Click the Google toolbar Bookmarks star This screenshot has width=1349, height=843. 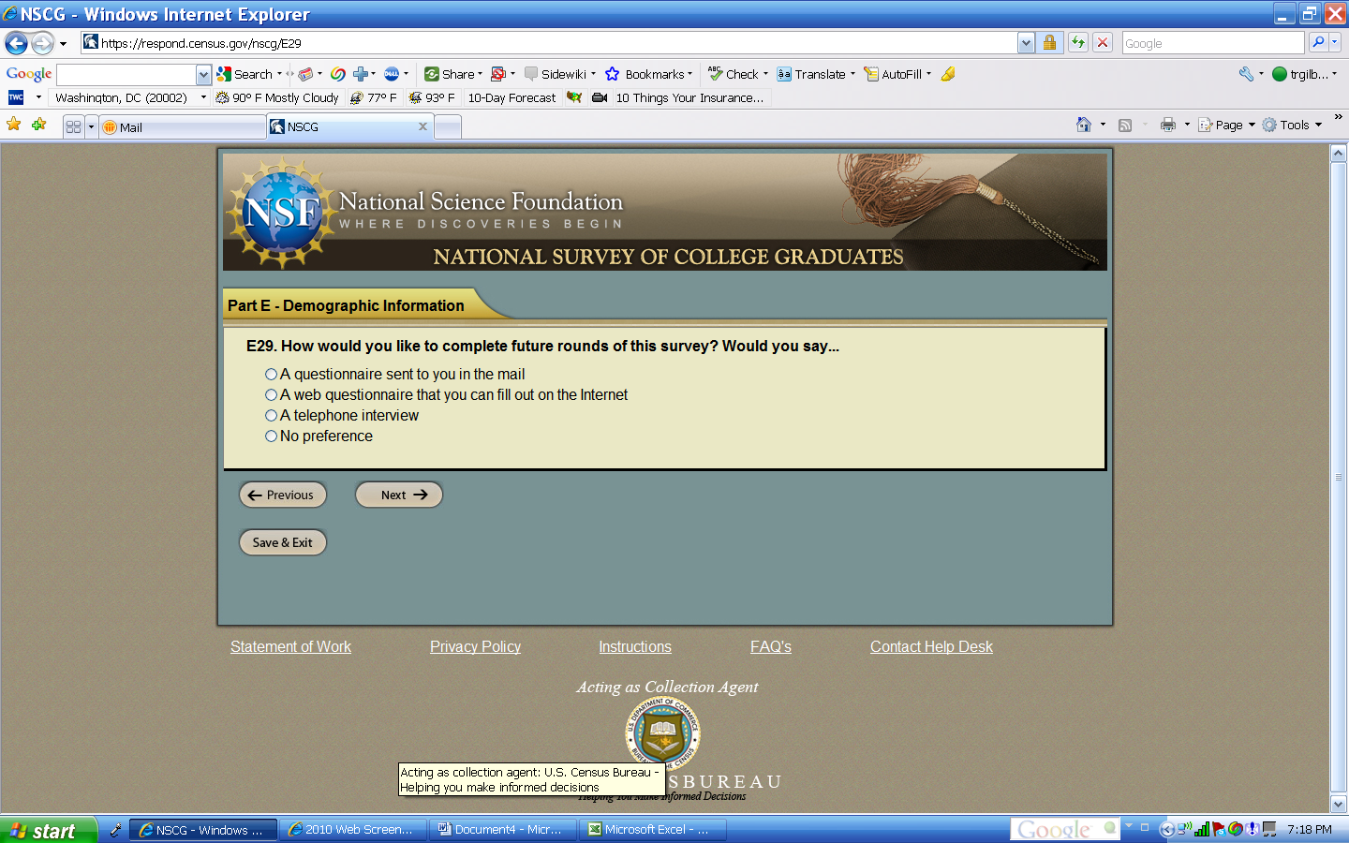613,74
